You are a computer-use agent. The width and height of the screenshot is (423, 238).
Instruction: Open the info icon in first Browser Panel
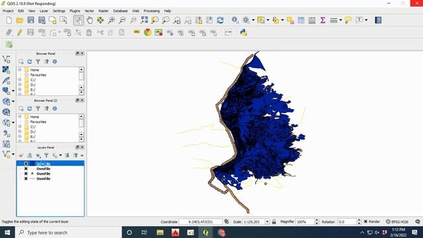click(55, 61)
